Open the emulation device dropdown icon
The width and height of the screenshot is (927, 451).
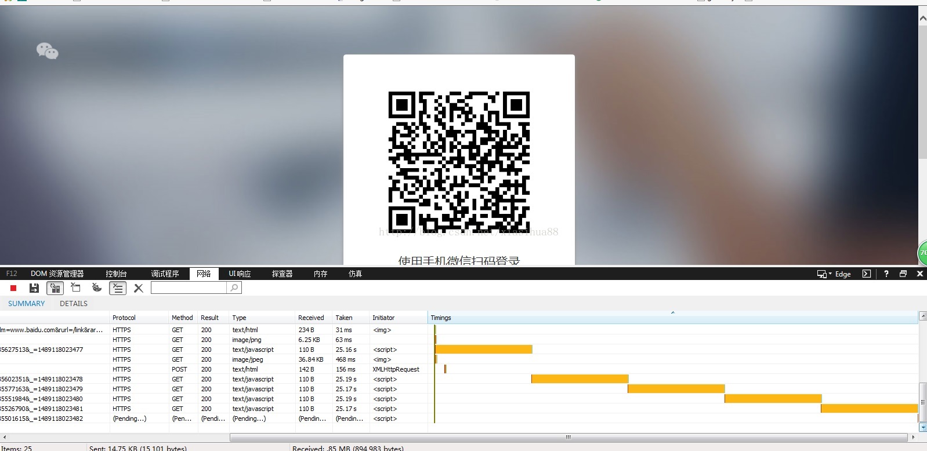coord(824,274)
